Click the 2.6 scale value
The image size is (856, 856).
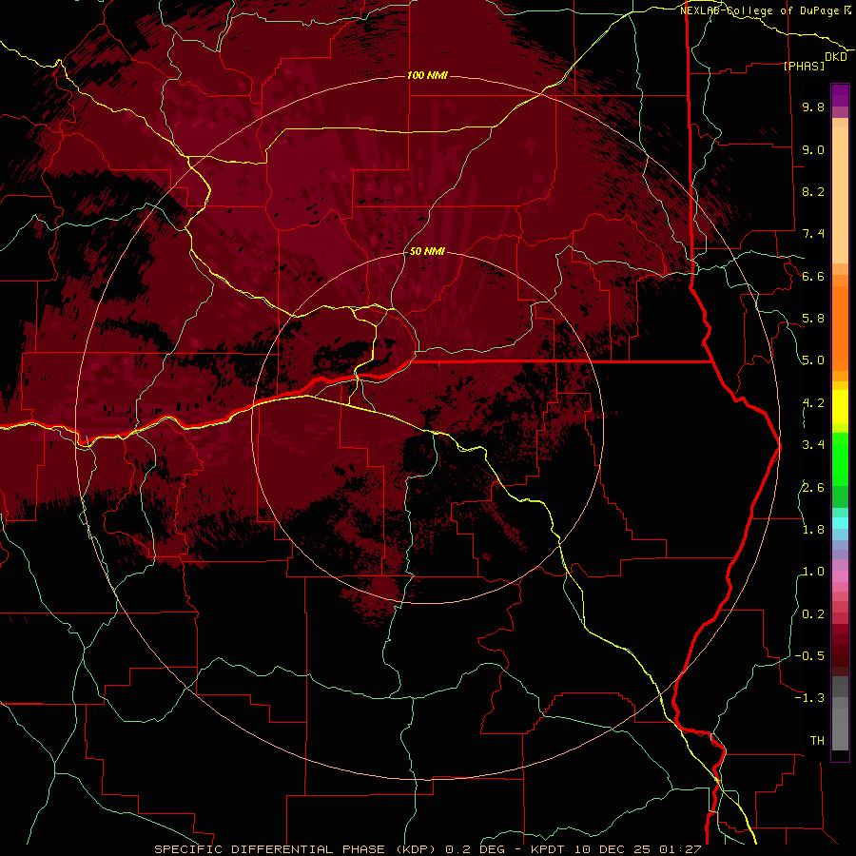(813, 488)
